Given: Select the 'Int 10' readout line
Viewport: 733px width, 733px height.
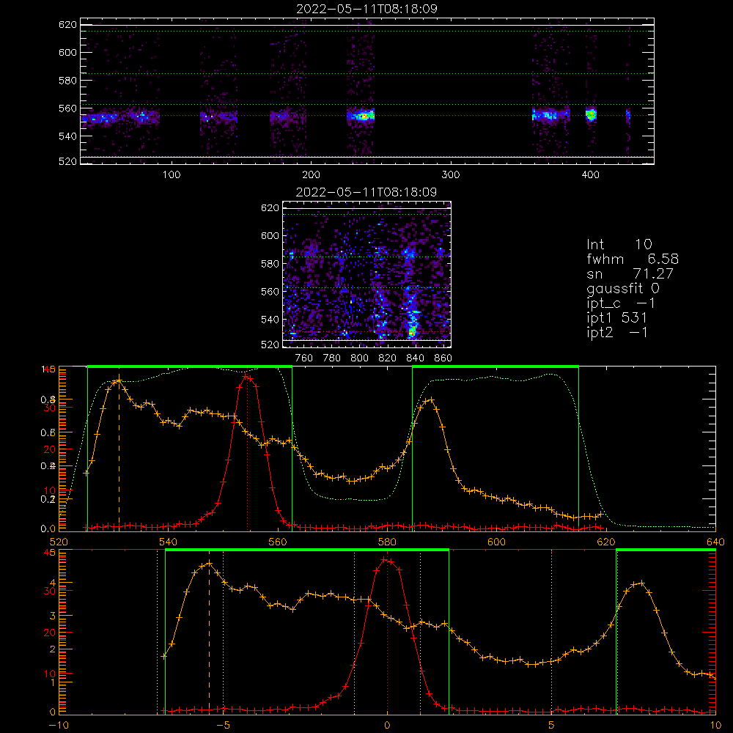Looking at the screenshot, I should pos(619,244).
